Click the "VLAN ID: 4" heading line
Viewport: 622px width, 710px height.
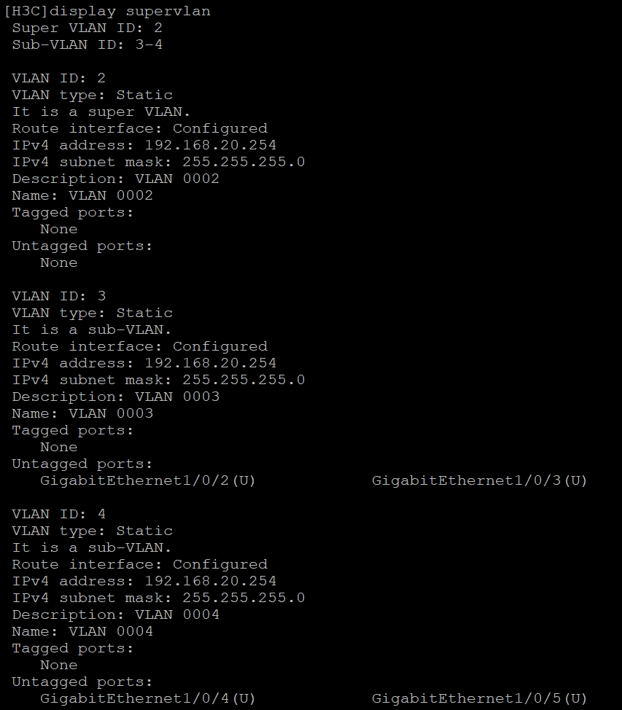[x=58, y=515]
